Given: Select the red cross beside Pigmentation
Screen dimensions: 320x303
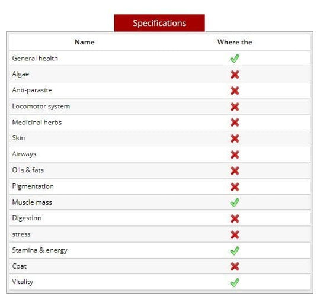Looking at the screenshot, I should tap(235, 187).
